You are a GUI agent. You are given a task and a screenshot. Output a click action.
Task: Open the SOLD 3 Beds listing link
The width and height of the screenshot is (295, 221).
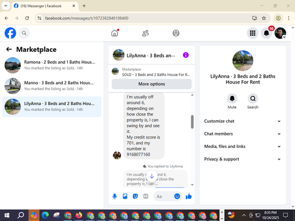point(156,75)
